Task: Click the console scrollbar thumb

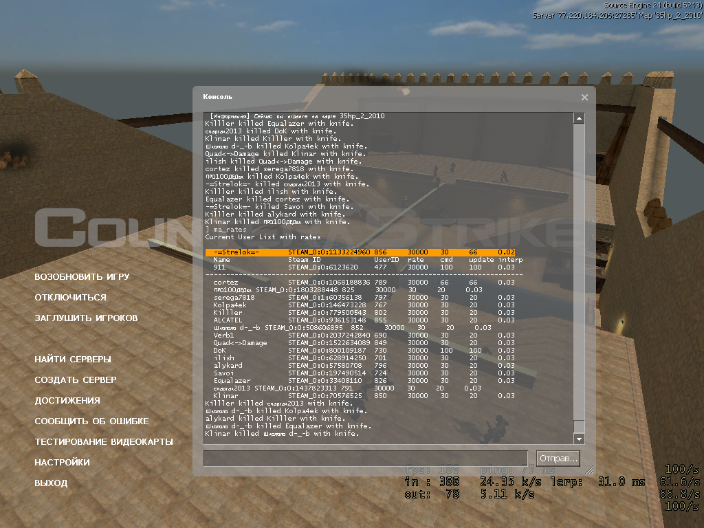Action: pyautogui.click(x=579, y=426)
